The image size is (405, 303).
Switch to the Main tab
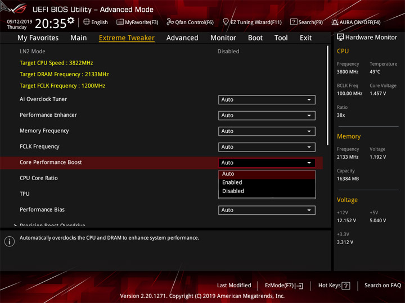tap(79, 38)
